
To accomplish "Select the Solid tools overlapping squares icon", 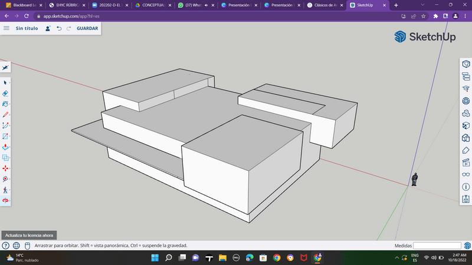I will click(5, 158).
